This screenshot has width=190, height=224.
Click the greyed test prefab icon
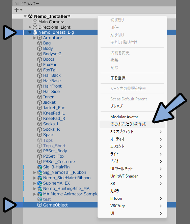40,199
